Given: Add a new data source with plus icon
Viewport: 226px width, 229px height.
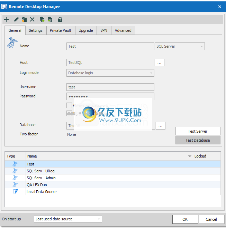Looking at the screenshot, I should coord(6,19).
